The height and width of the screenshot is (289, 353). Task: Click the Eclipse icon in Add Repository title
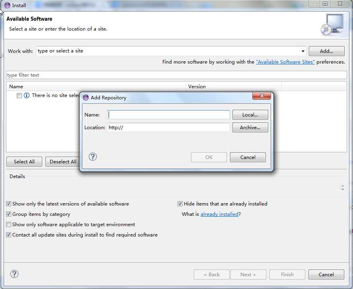[x=86, y=97]
